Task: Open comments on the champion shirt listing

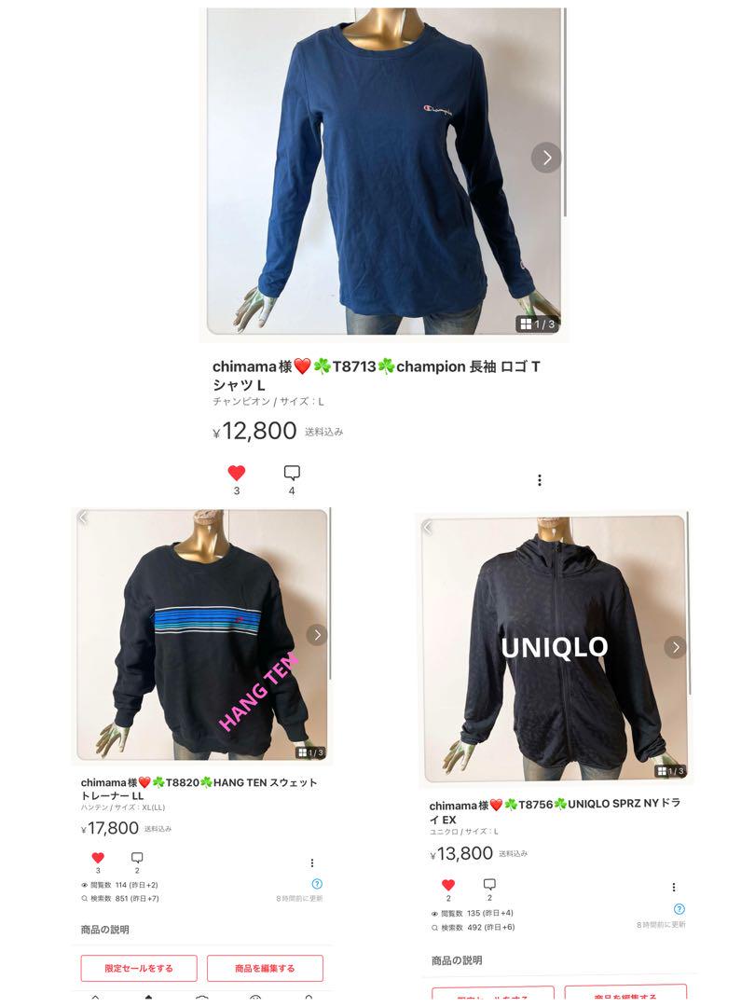Action: coord(292,473)
